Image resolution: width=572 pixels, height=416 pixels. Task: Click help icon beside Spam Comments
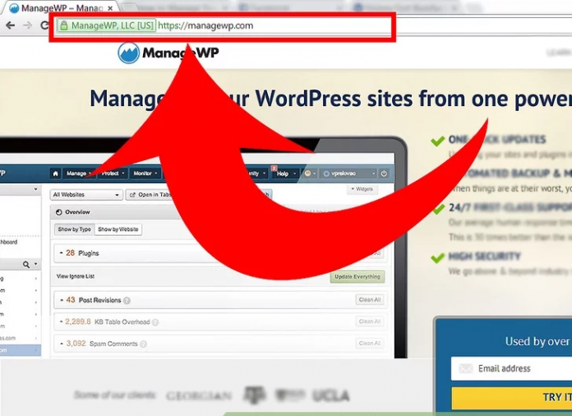[141, 343]
